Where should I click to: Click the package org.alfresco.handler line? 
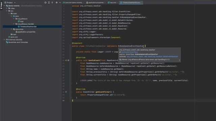tap(87, 6)
